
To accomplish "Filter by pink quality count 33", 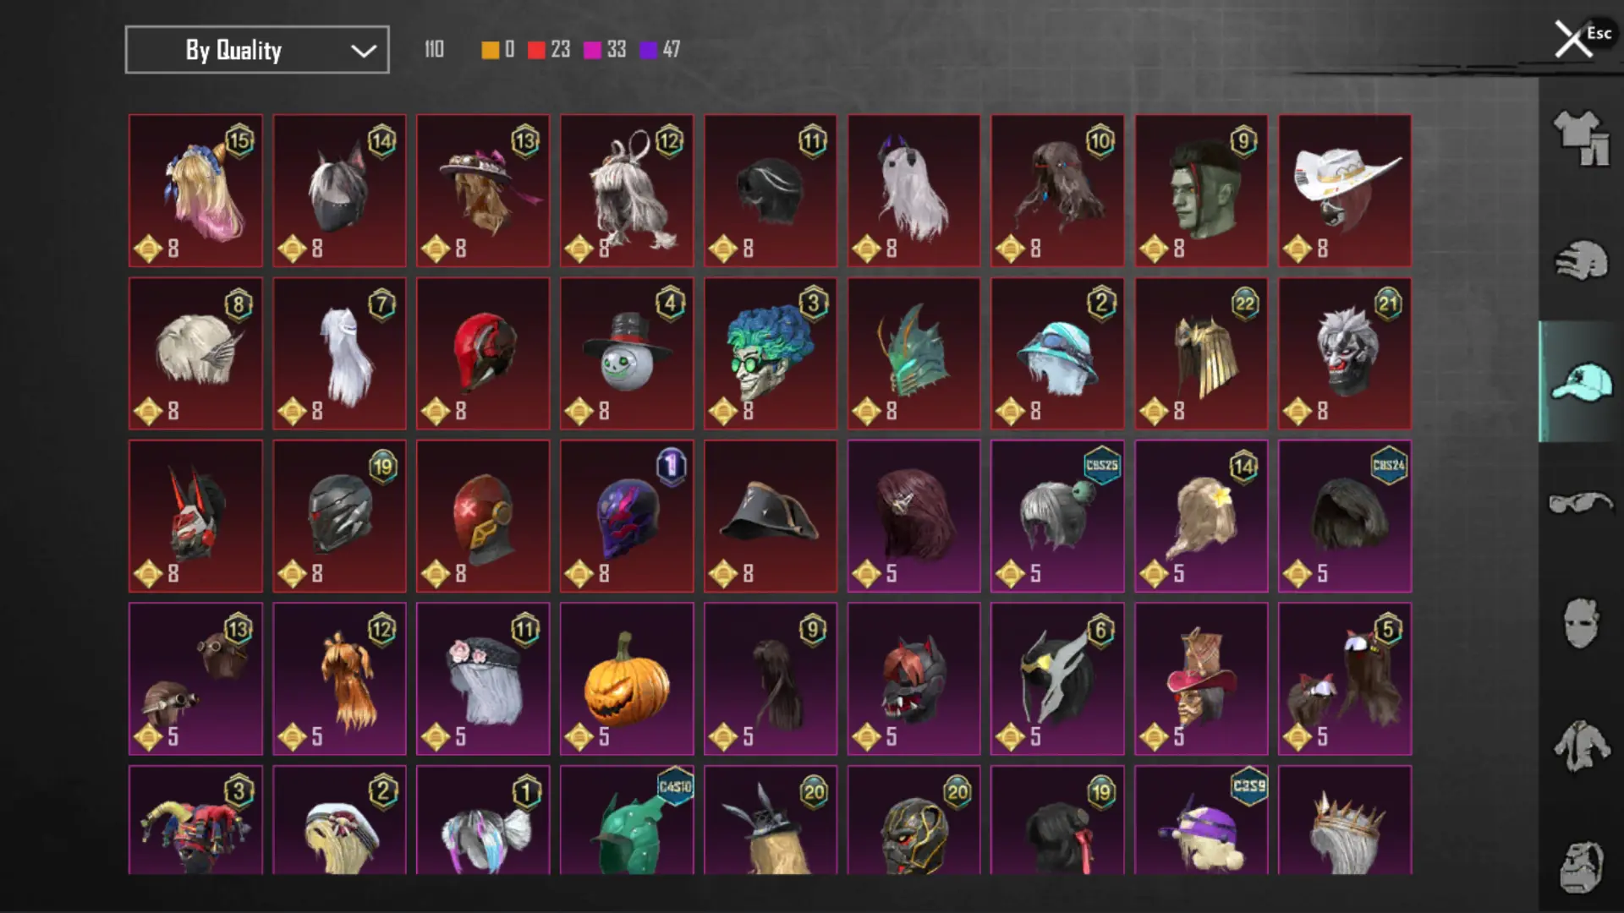I will pos(605,50).
